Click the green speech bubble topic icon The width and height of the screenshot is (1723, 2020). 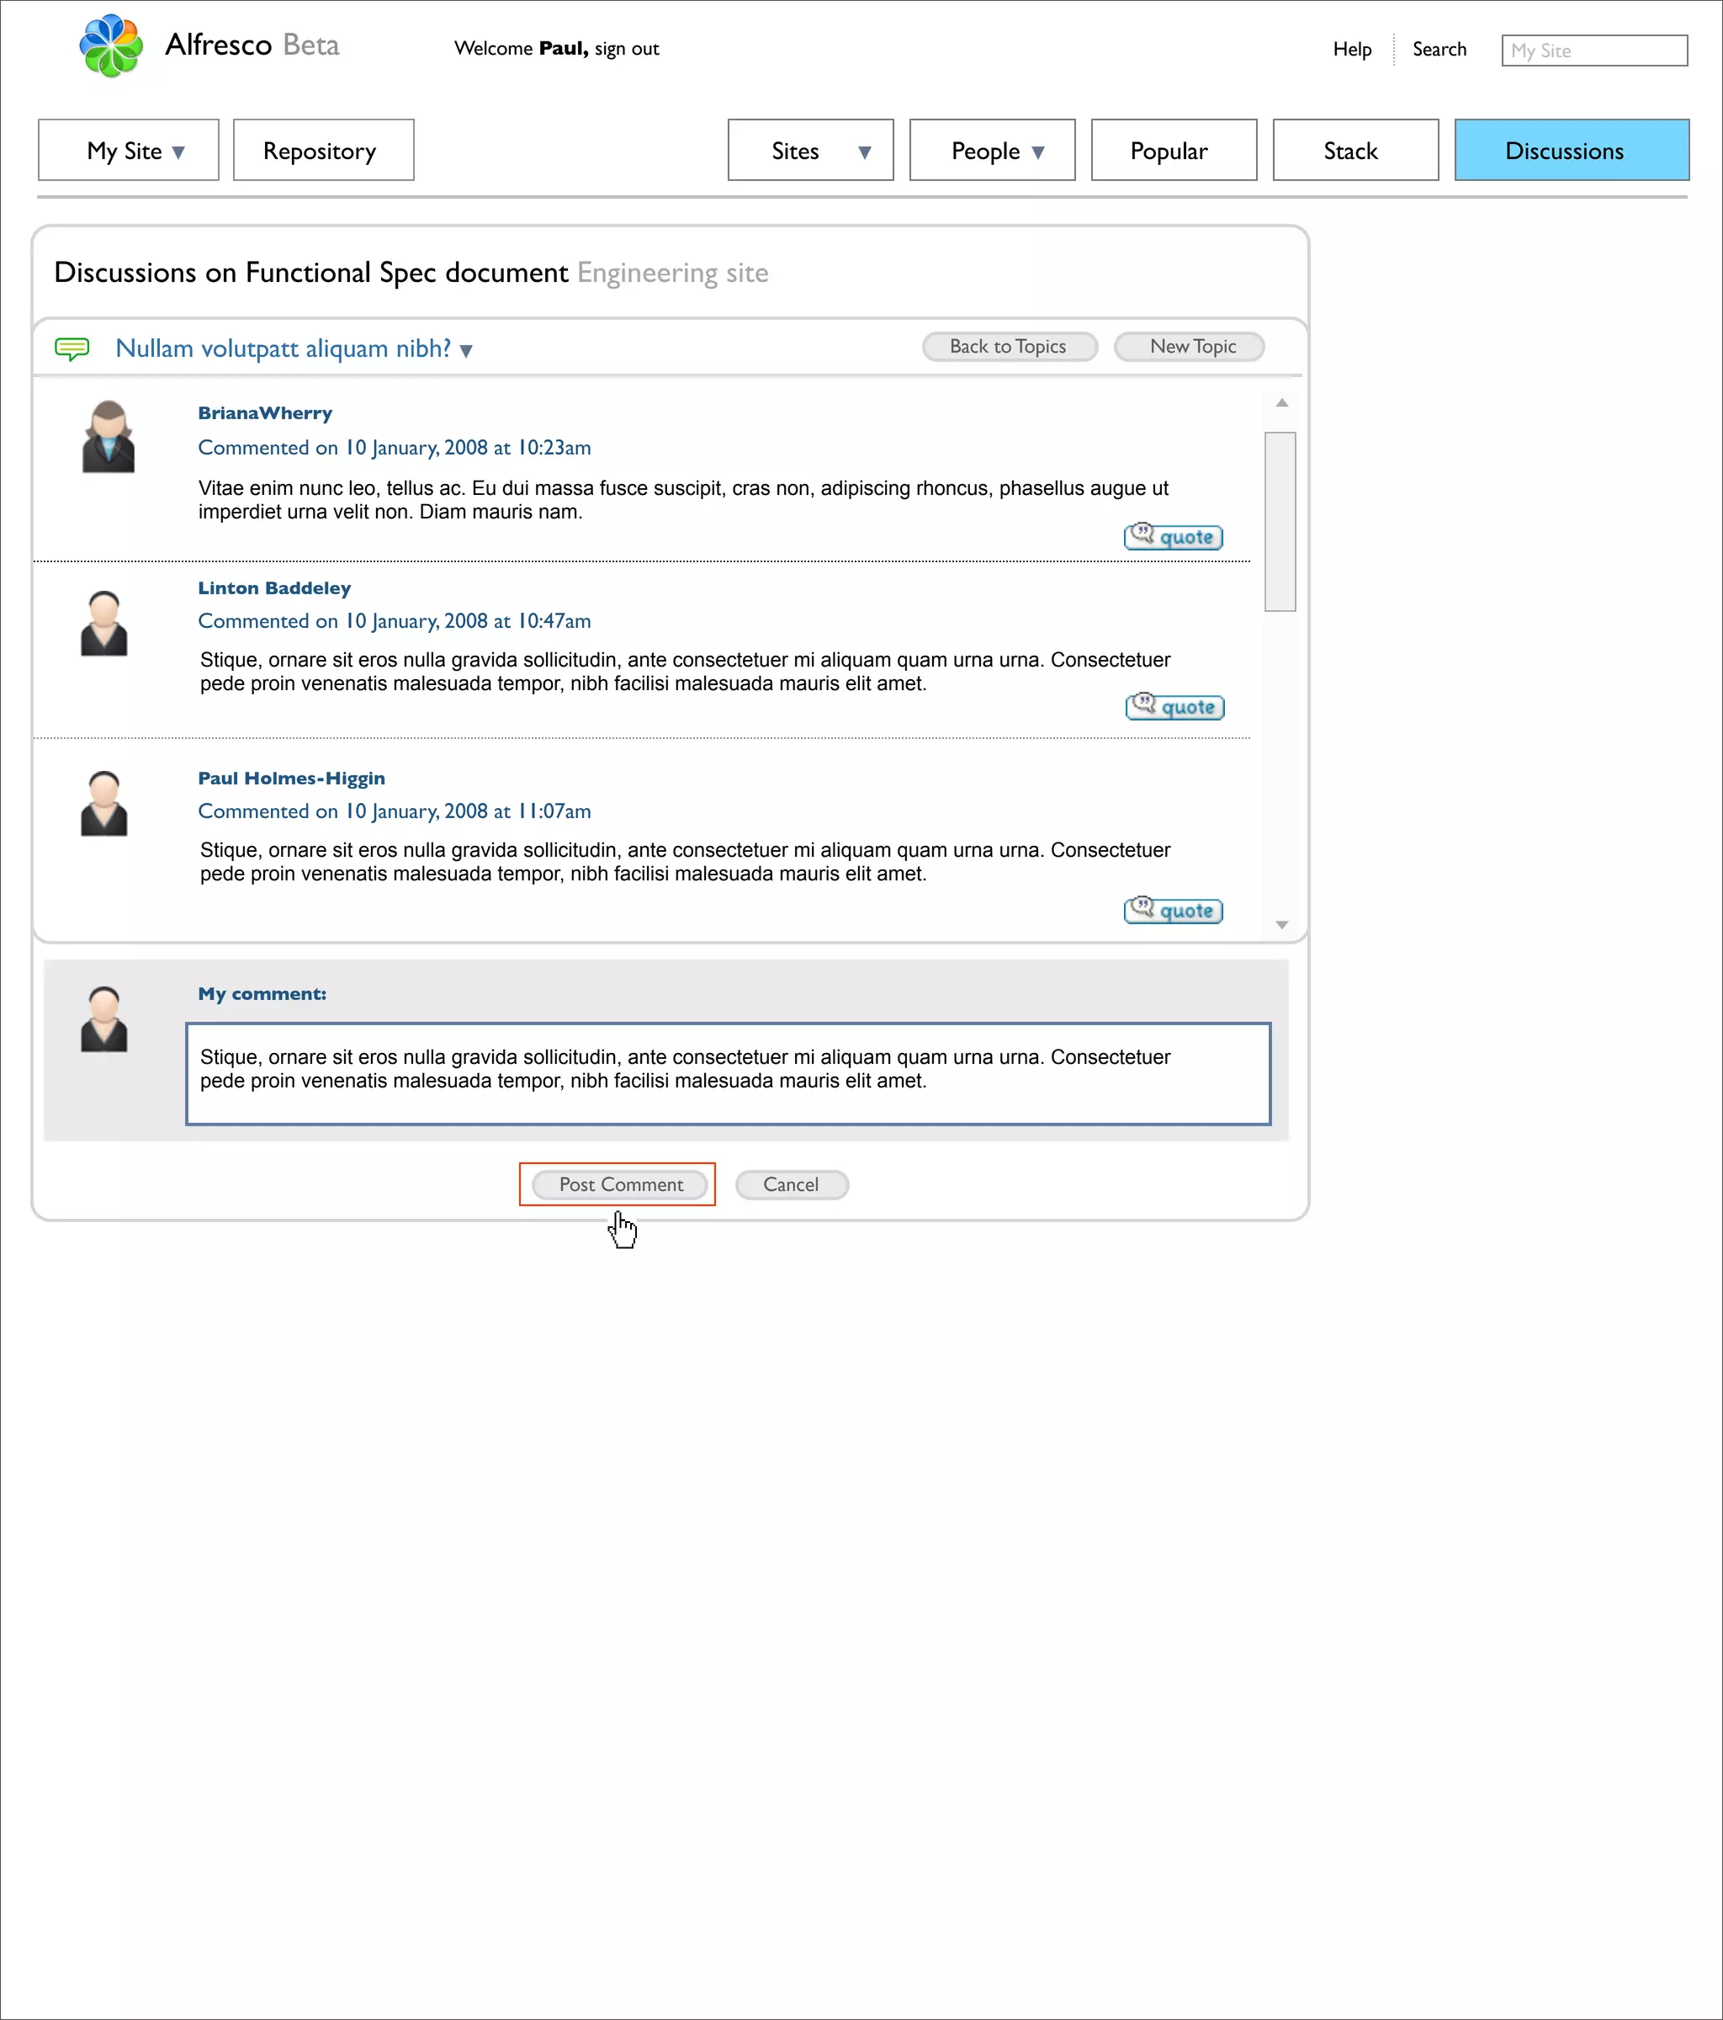[72, 349]
